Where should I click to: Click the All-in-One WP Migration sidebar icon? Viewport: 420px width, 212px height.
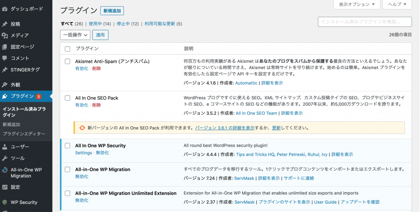coord(5,170)
